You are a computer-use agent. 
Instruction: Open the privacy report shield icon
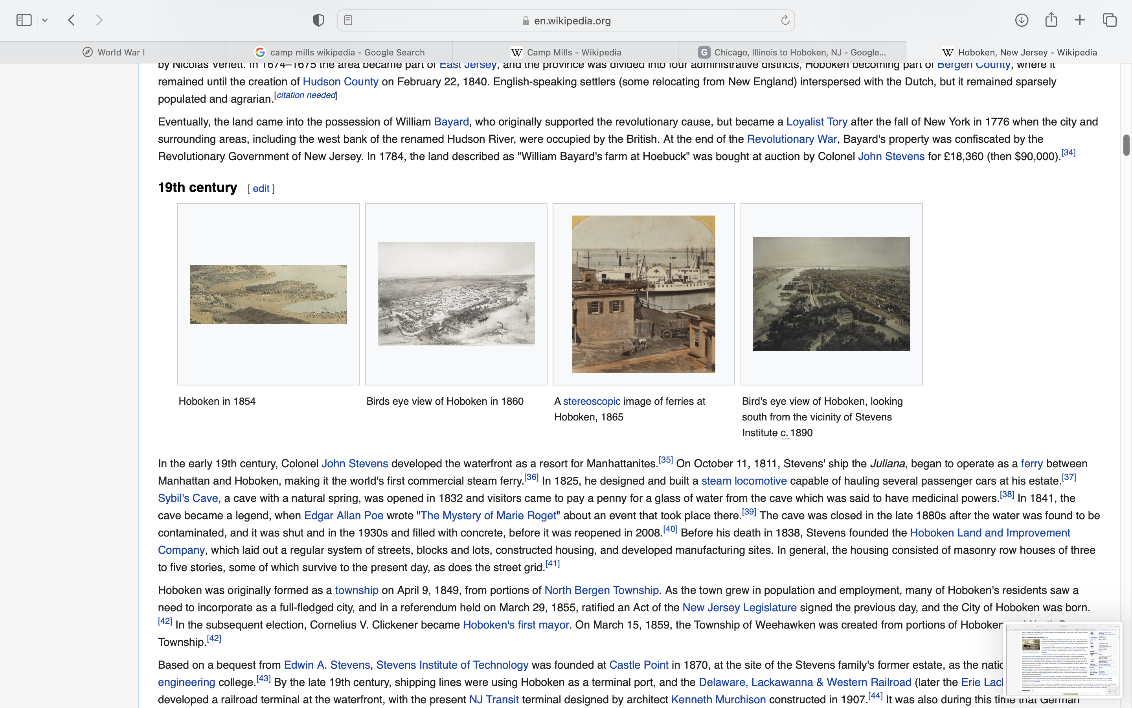[x=318, y=20]
